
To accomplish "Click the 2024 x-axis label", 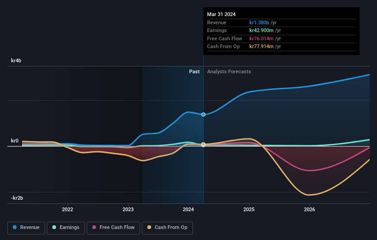I will 188,209.
